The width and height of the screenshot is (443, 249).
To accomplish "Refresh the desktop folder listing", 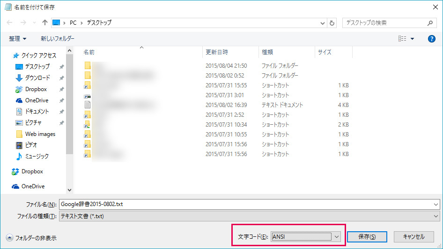I will tap(332, 23).
